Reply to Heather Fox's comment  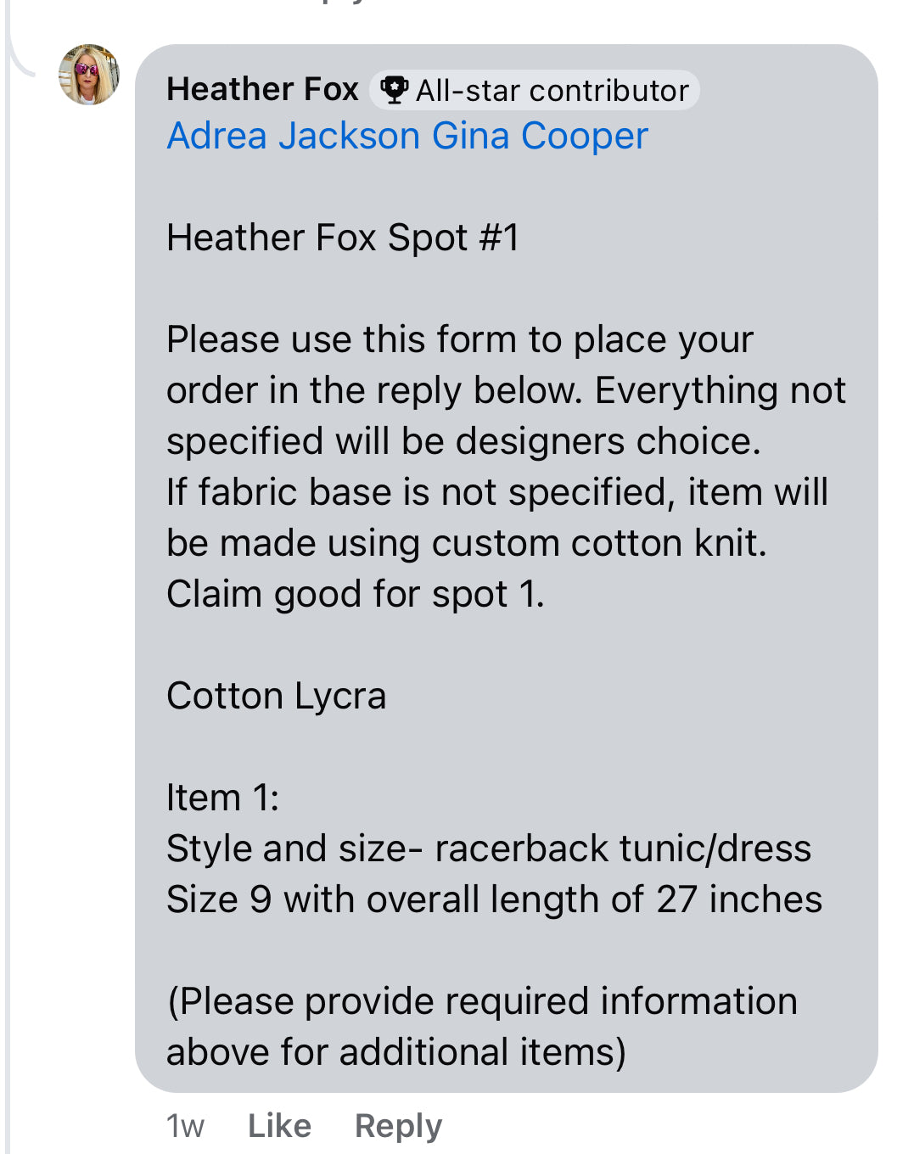tap(398, 1126)
